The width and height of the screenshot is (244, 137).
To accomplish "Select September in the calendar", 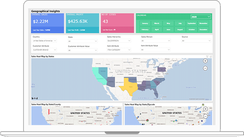I will click(x=192, y=23).
